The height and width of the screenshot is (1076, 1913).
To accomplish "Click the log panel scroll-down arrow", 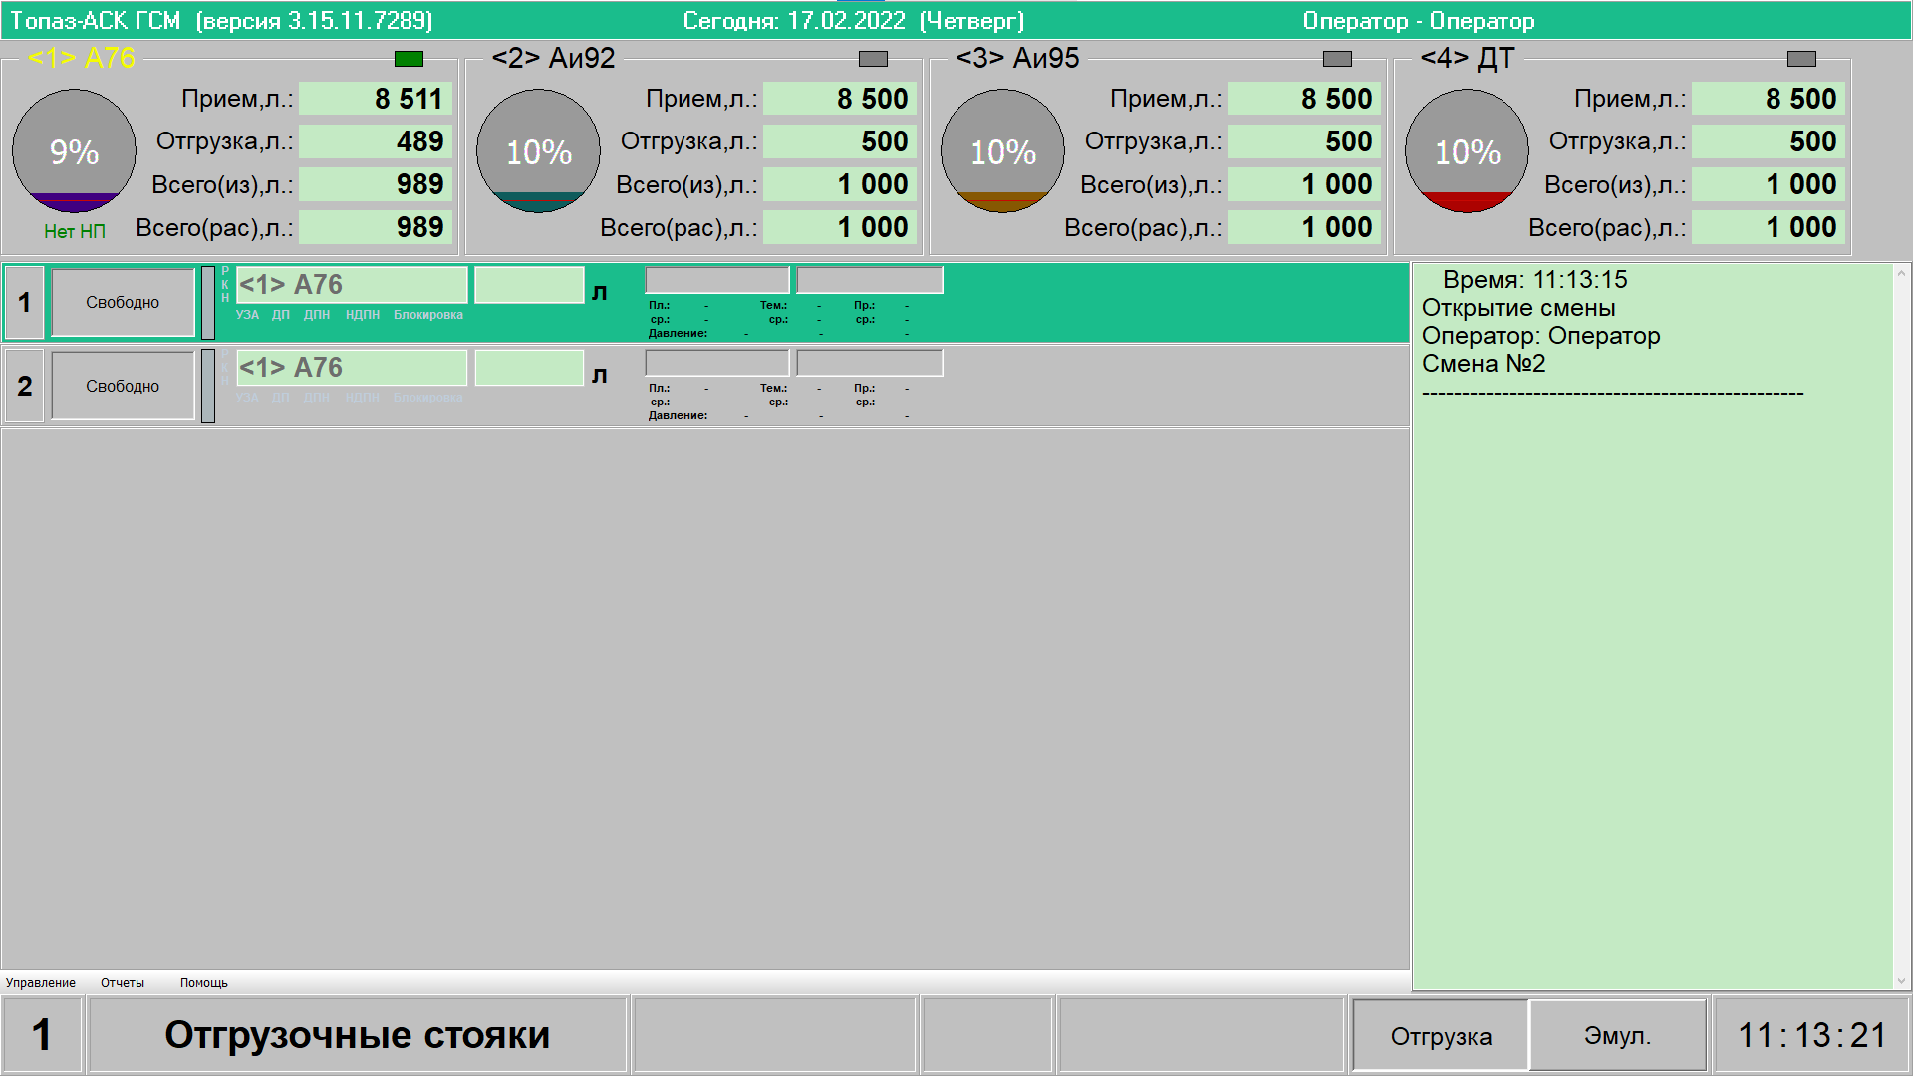I will pyautogui.click(x=1901, y=981).
